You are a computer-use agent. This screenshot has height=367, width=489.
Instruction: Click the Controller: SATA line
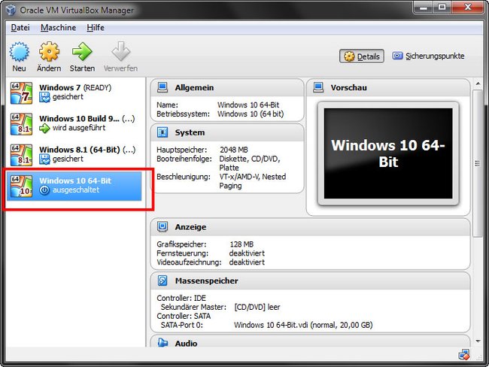(x=184, y=316)
